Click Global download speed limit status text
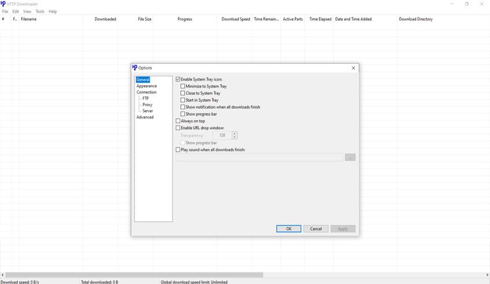The image size is (490, 284). pyautogui.click(x=194, y=282)
